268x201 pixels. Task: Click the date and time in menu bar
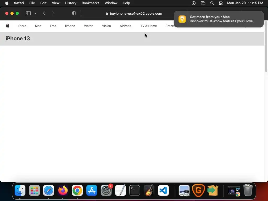(x=245, y=3)
